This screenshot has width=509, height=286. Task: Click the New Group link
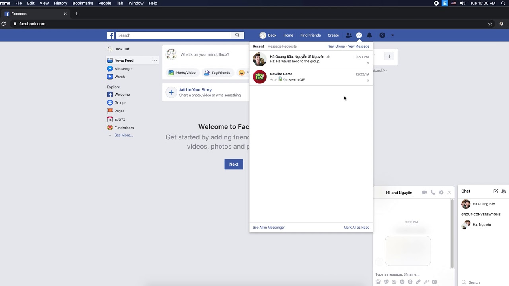pos(336,46)
